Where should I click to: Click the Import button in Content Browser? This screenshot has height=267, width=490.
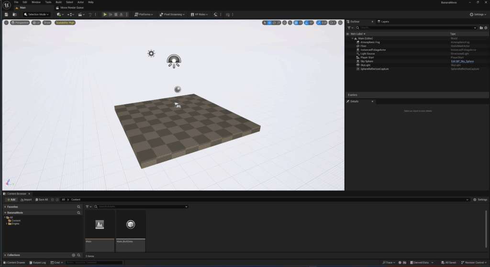25,200
